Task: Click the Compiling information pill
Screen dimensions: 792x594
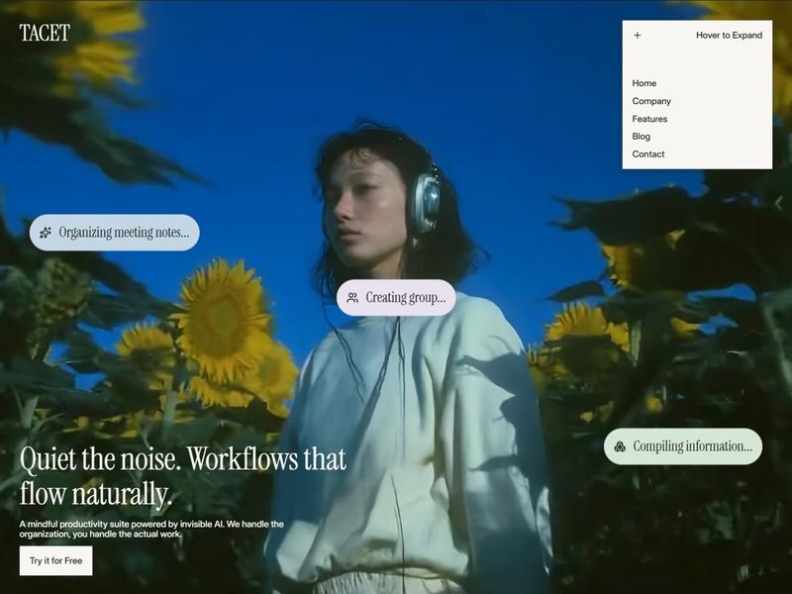Action: pos(683,446)
